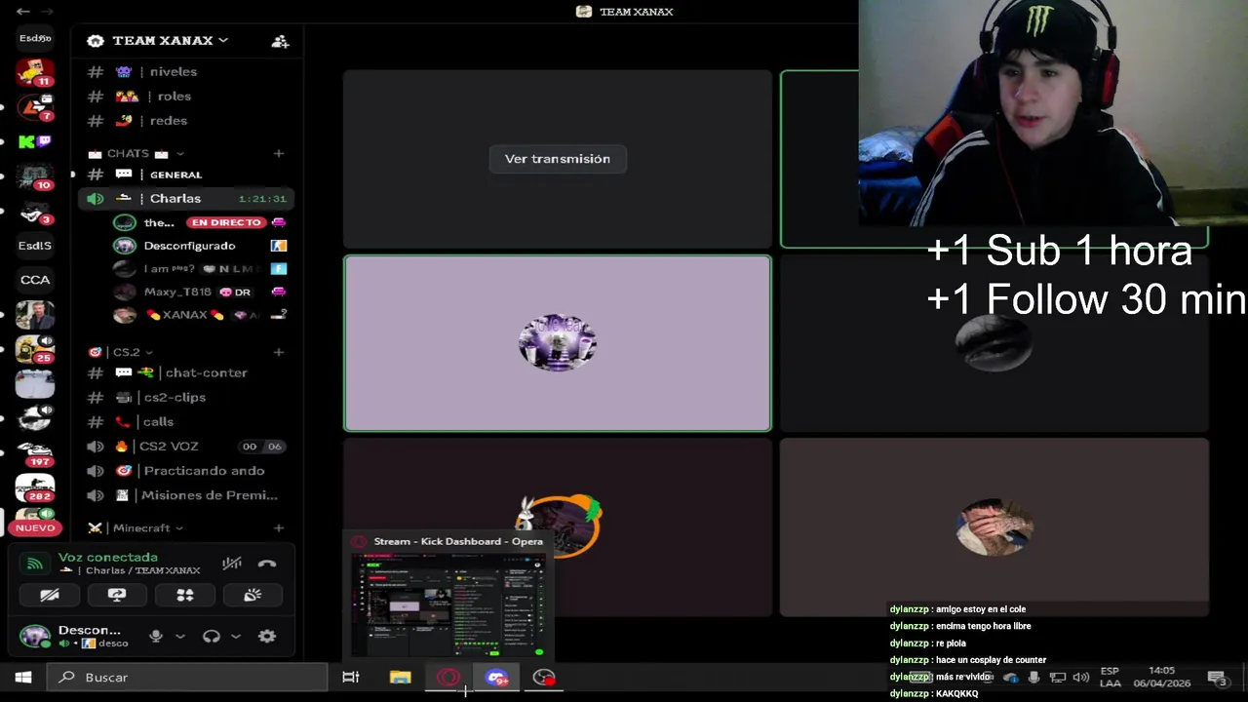Open the niveles text channel
1248x702 pixels.
(185, 72)
